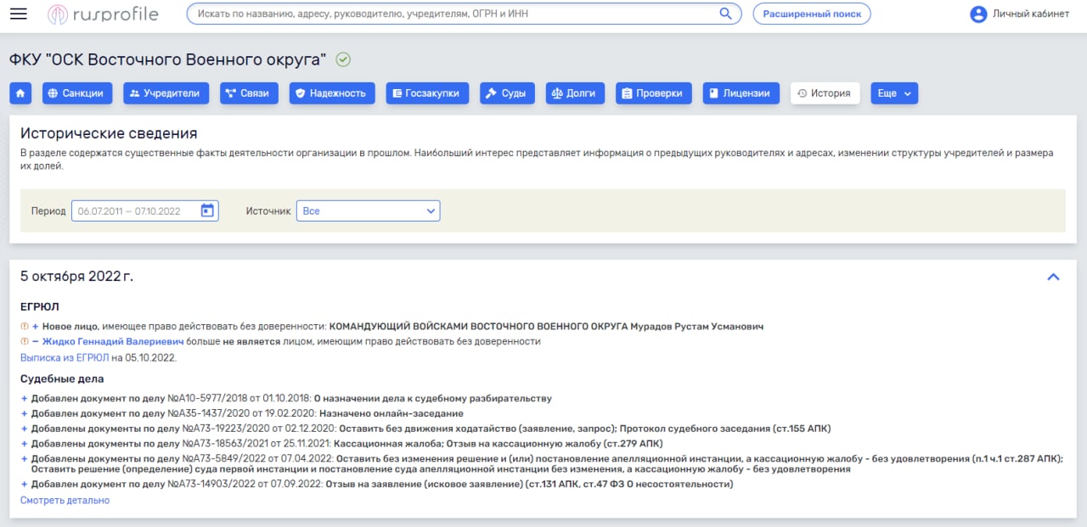The image size is (1087, 527).
Task: Click the rusprofile logo
Action: coord(105,14)
